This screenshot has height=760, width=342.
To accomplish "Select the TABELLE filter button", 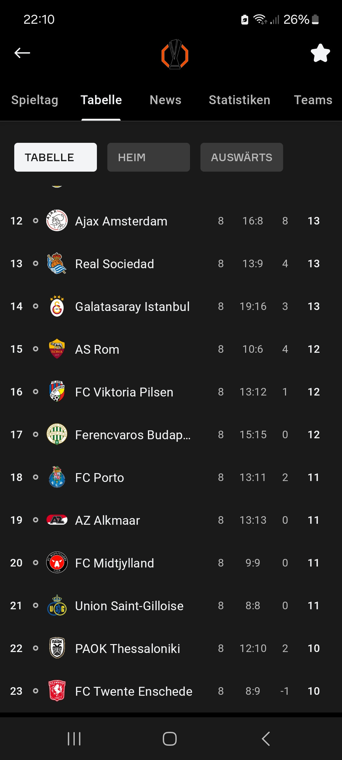I will (55, 157).
